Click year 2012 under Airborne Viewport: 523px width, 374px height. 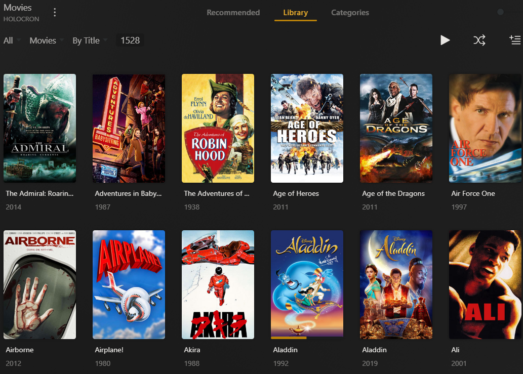14,363
